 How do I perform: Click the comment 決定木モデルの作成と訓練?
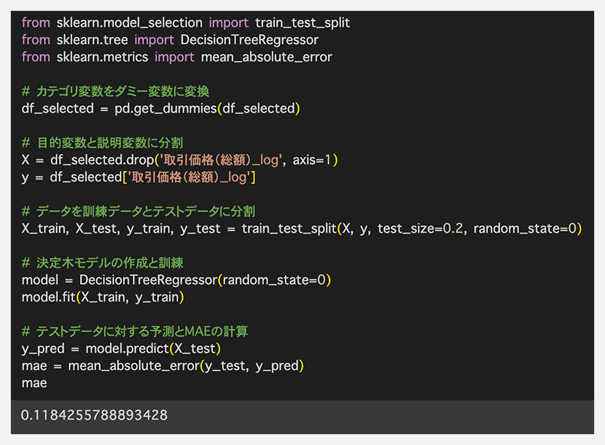102,263
